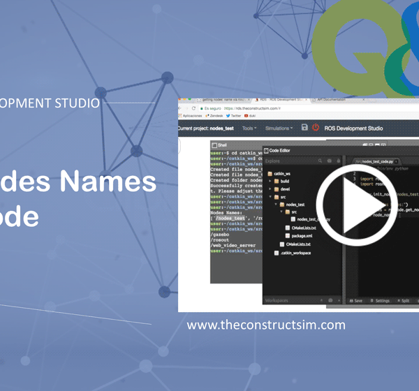Viewport: 419px width, 391px height.
Task: Click the 'ROS Development Studio' navbar title
Action: point(353,128)
